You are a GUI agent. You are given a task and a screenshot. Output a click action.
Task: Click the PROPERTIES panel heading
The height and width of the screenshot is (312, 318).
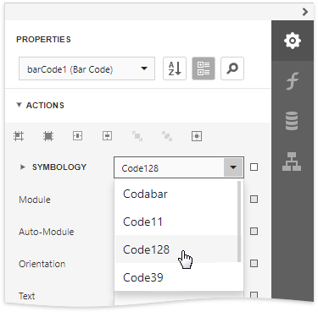pos(43,40)
